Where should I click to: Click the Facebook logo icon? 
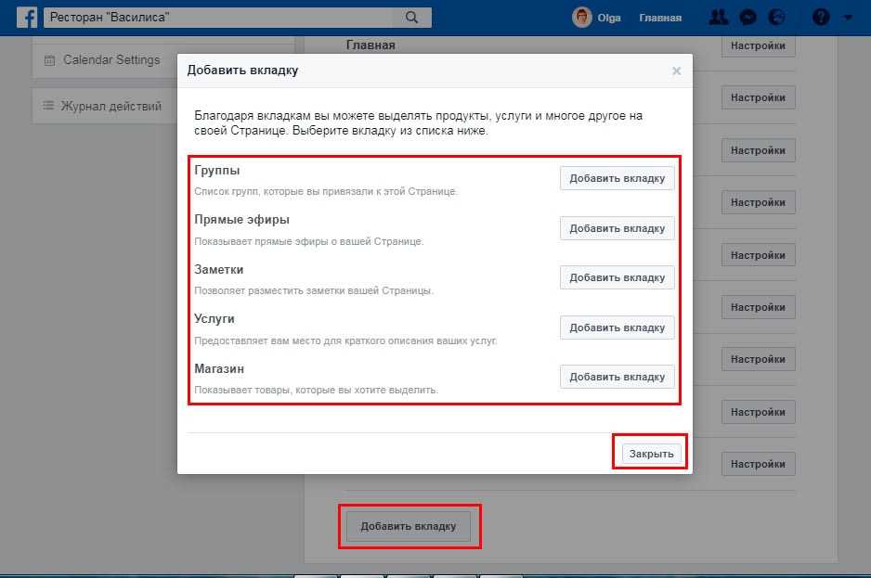pyautogui.click(x=27, y=18)
